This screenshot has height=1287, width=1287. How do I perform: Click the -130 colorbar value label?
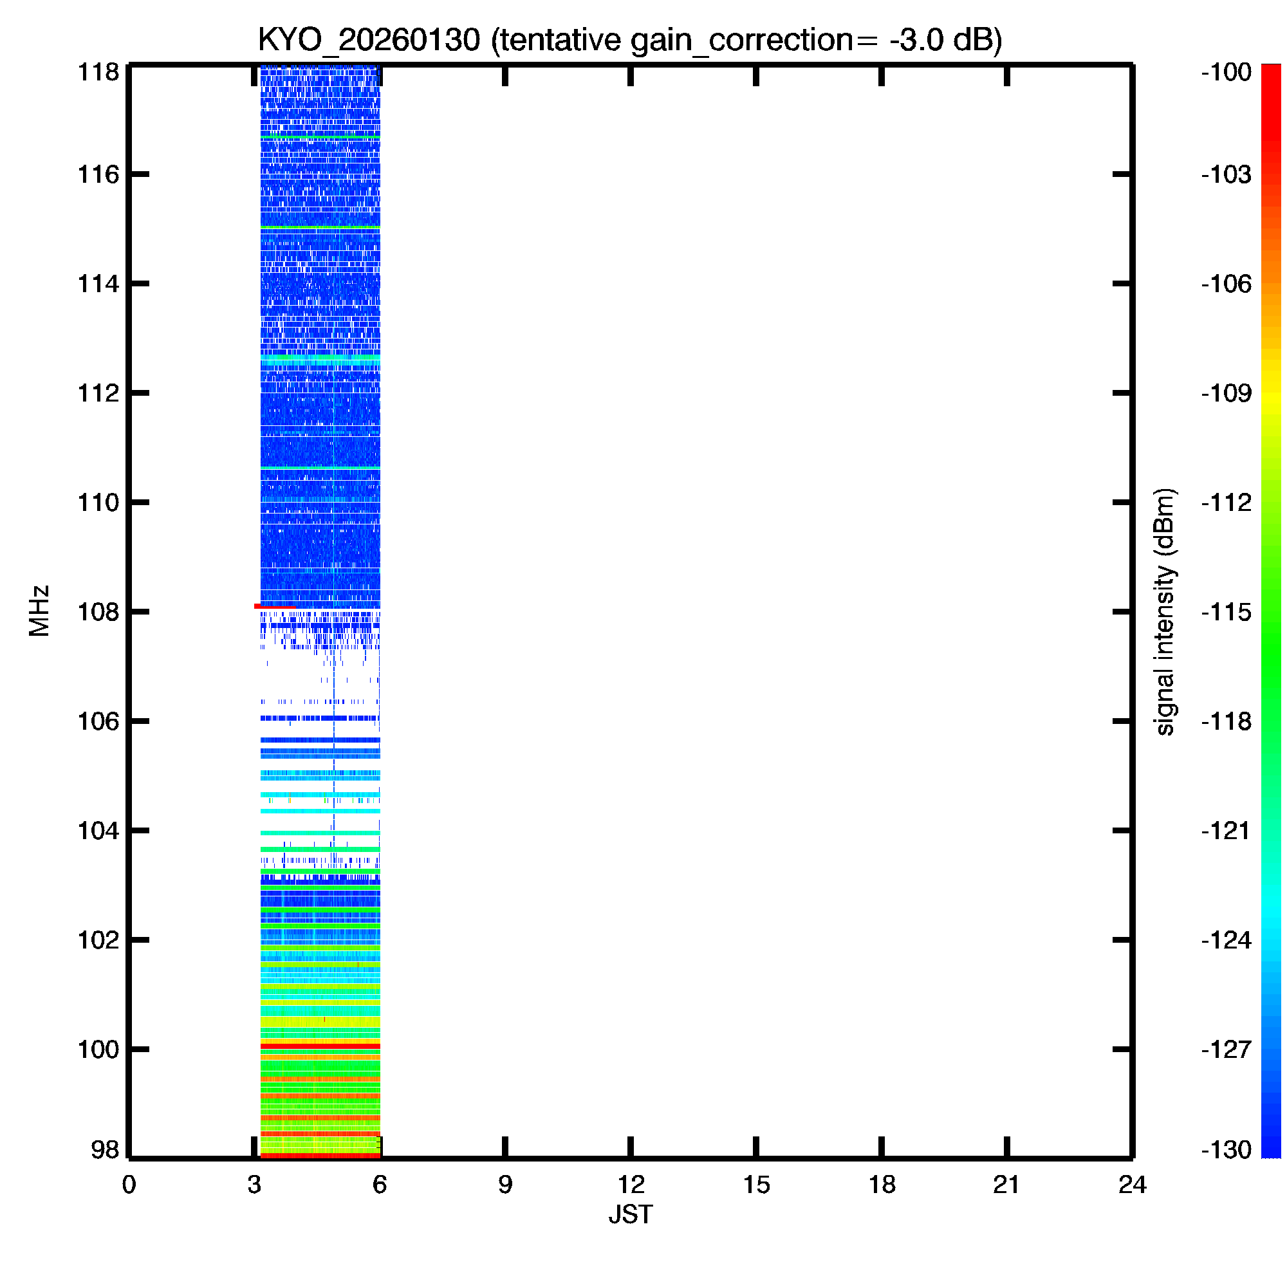point(1226,1150)
